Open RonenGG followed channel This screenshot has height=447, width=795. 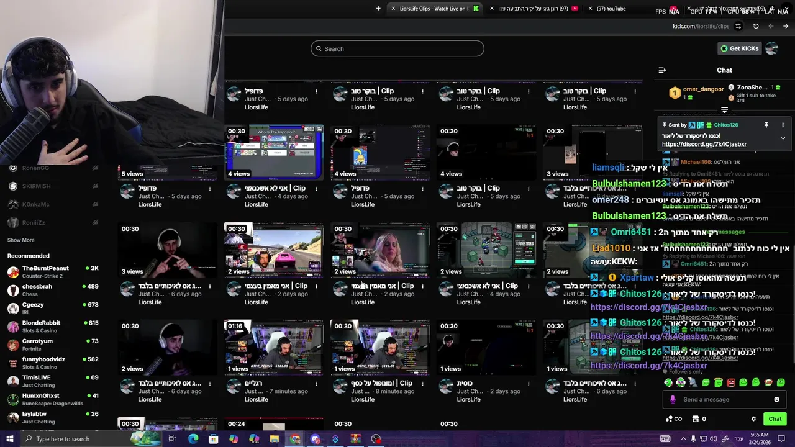(x=53, y=168)
